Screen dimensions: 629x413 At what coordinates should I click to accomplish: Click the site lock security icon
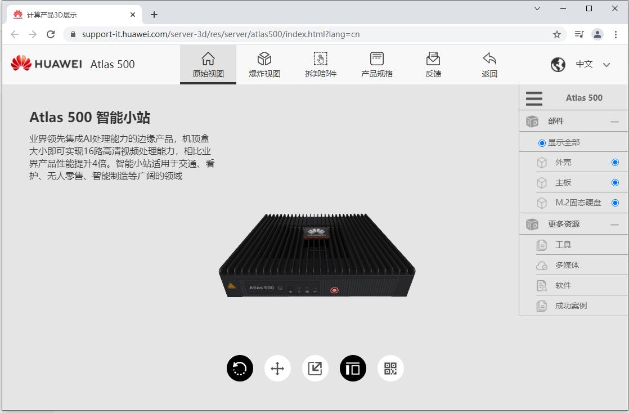pyautogui.click(x=73, y=34)
